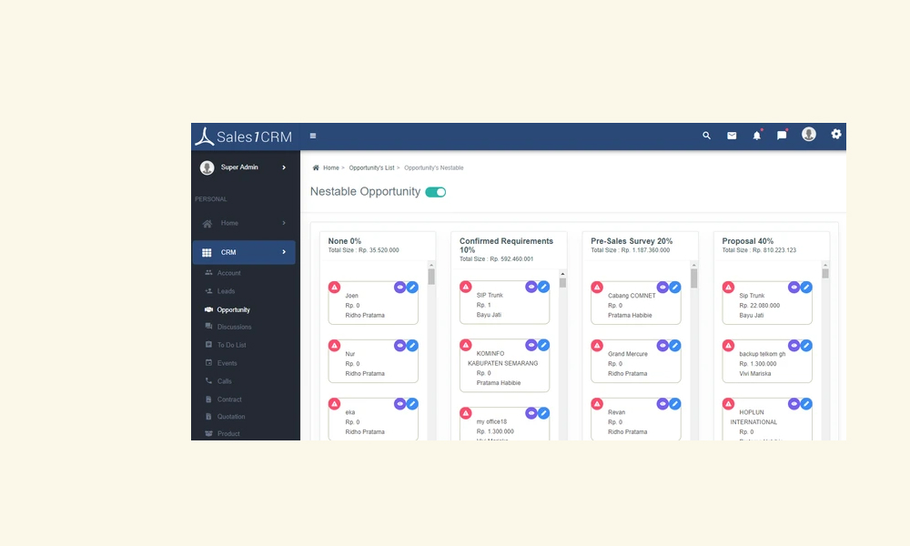View the Joen opportunity via eye icon
910x546 pixels.
point(399,288)
